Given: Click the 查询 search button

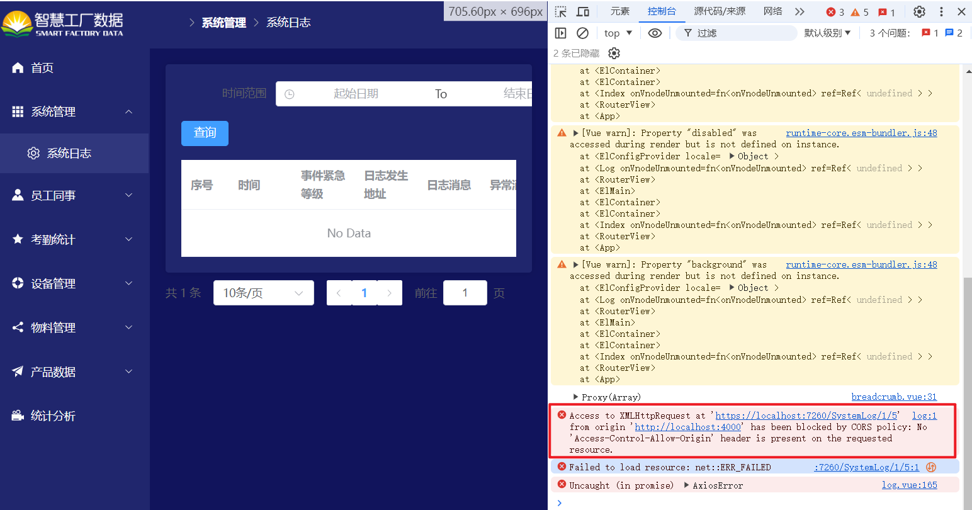Looking at the screenshot, I should [205, 133].
